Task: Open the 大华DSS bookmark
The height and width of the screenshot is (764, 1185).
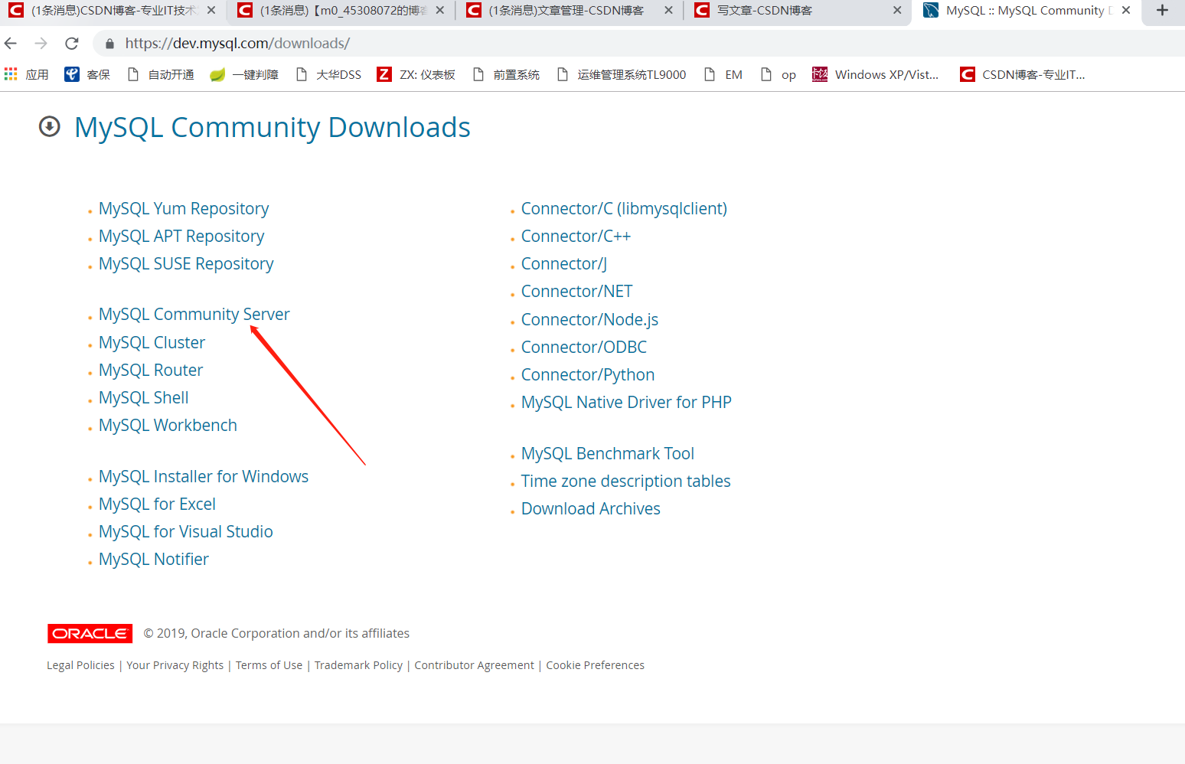Action: click(328, 74)
